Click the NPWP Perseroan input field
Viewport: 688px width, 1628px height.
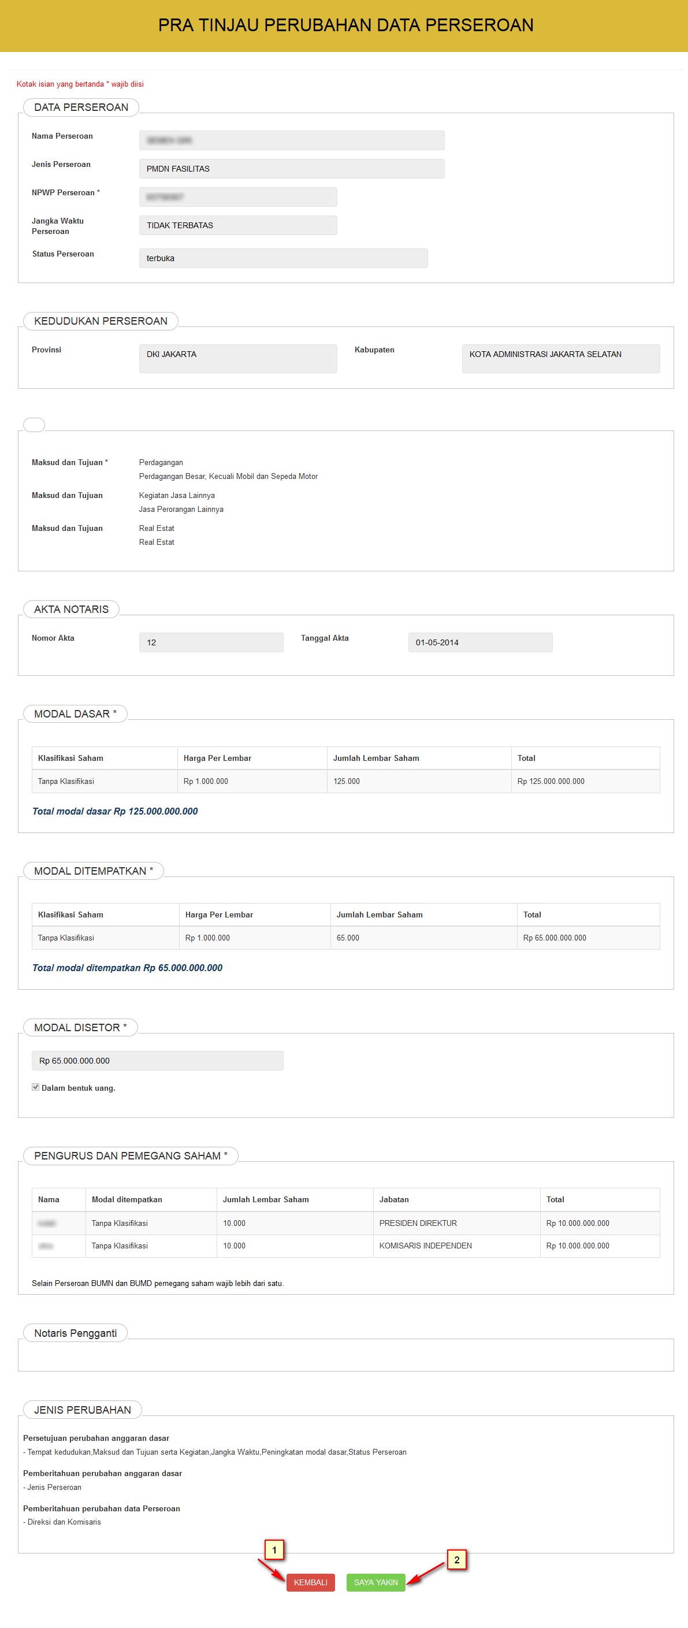(x=237, y=197)
